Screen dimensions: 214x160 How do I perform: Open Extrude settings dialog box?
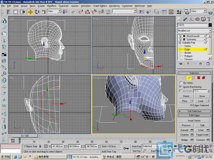tap(192, 130)
